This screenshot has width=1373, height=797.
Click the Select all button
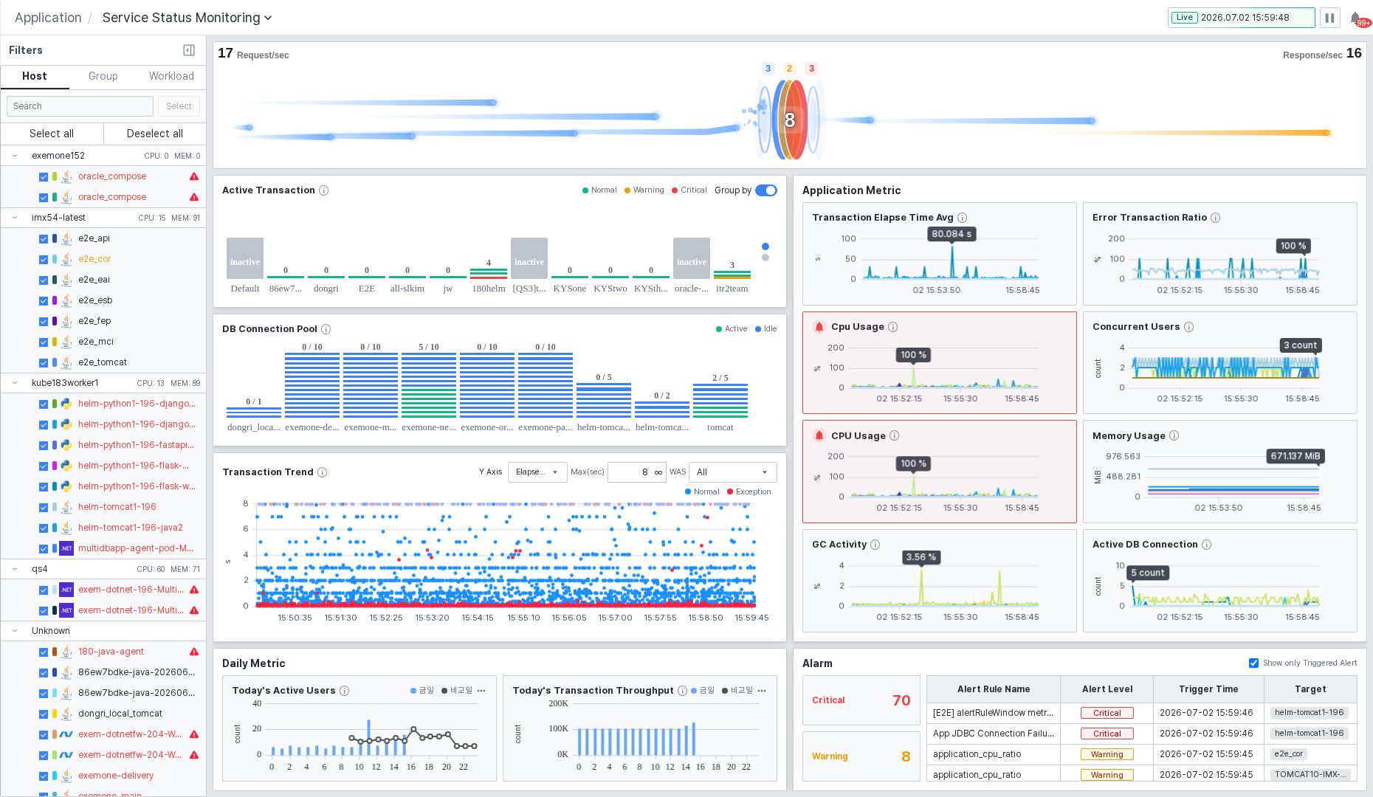pos(52,134)
